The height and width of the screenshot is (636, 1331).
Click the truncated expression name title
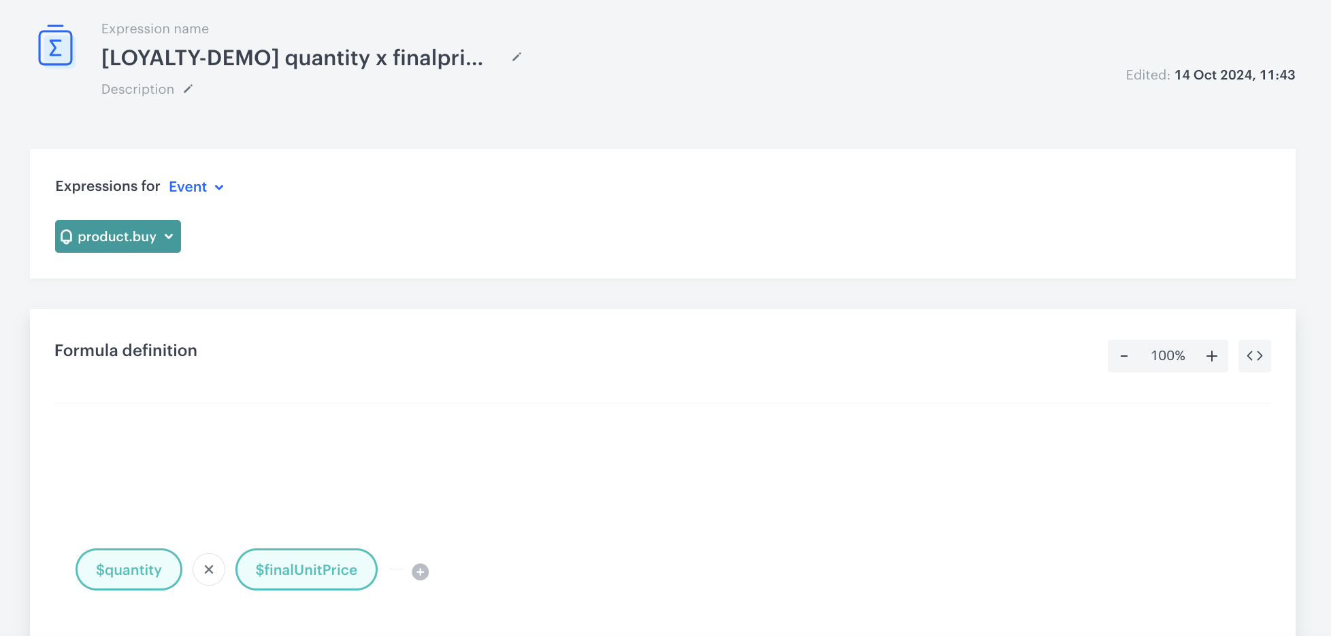click(292, 58)
